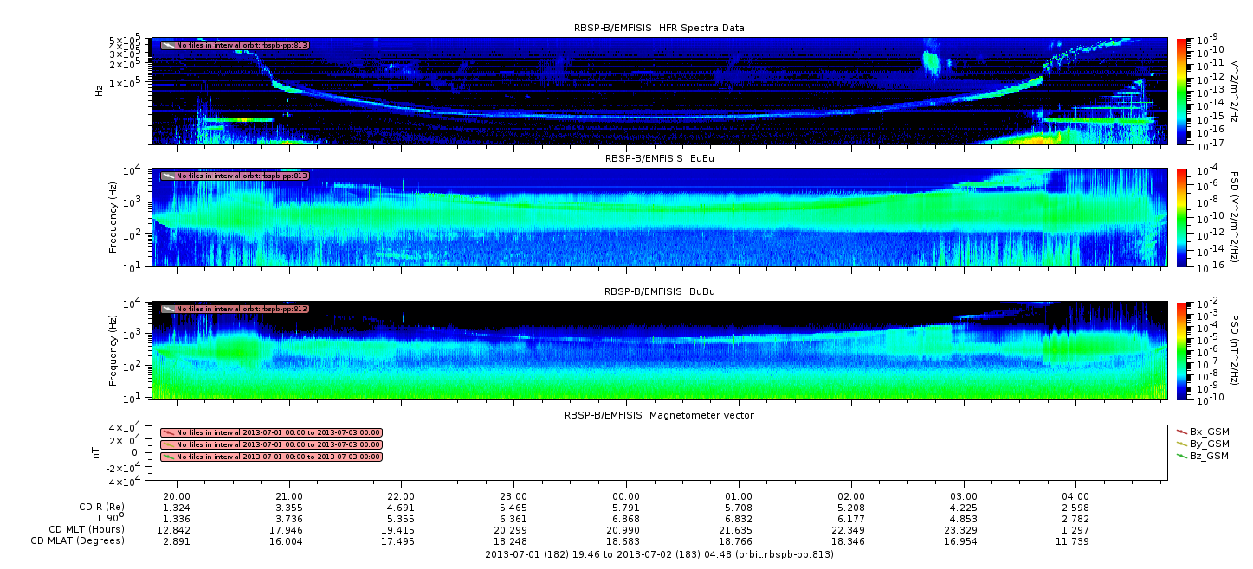This screenshot has height=569, width=1253.
Task: Select the BuBu PSD colorbar
Action: [x=1181, y=349]
